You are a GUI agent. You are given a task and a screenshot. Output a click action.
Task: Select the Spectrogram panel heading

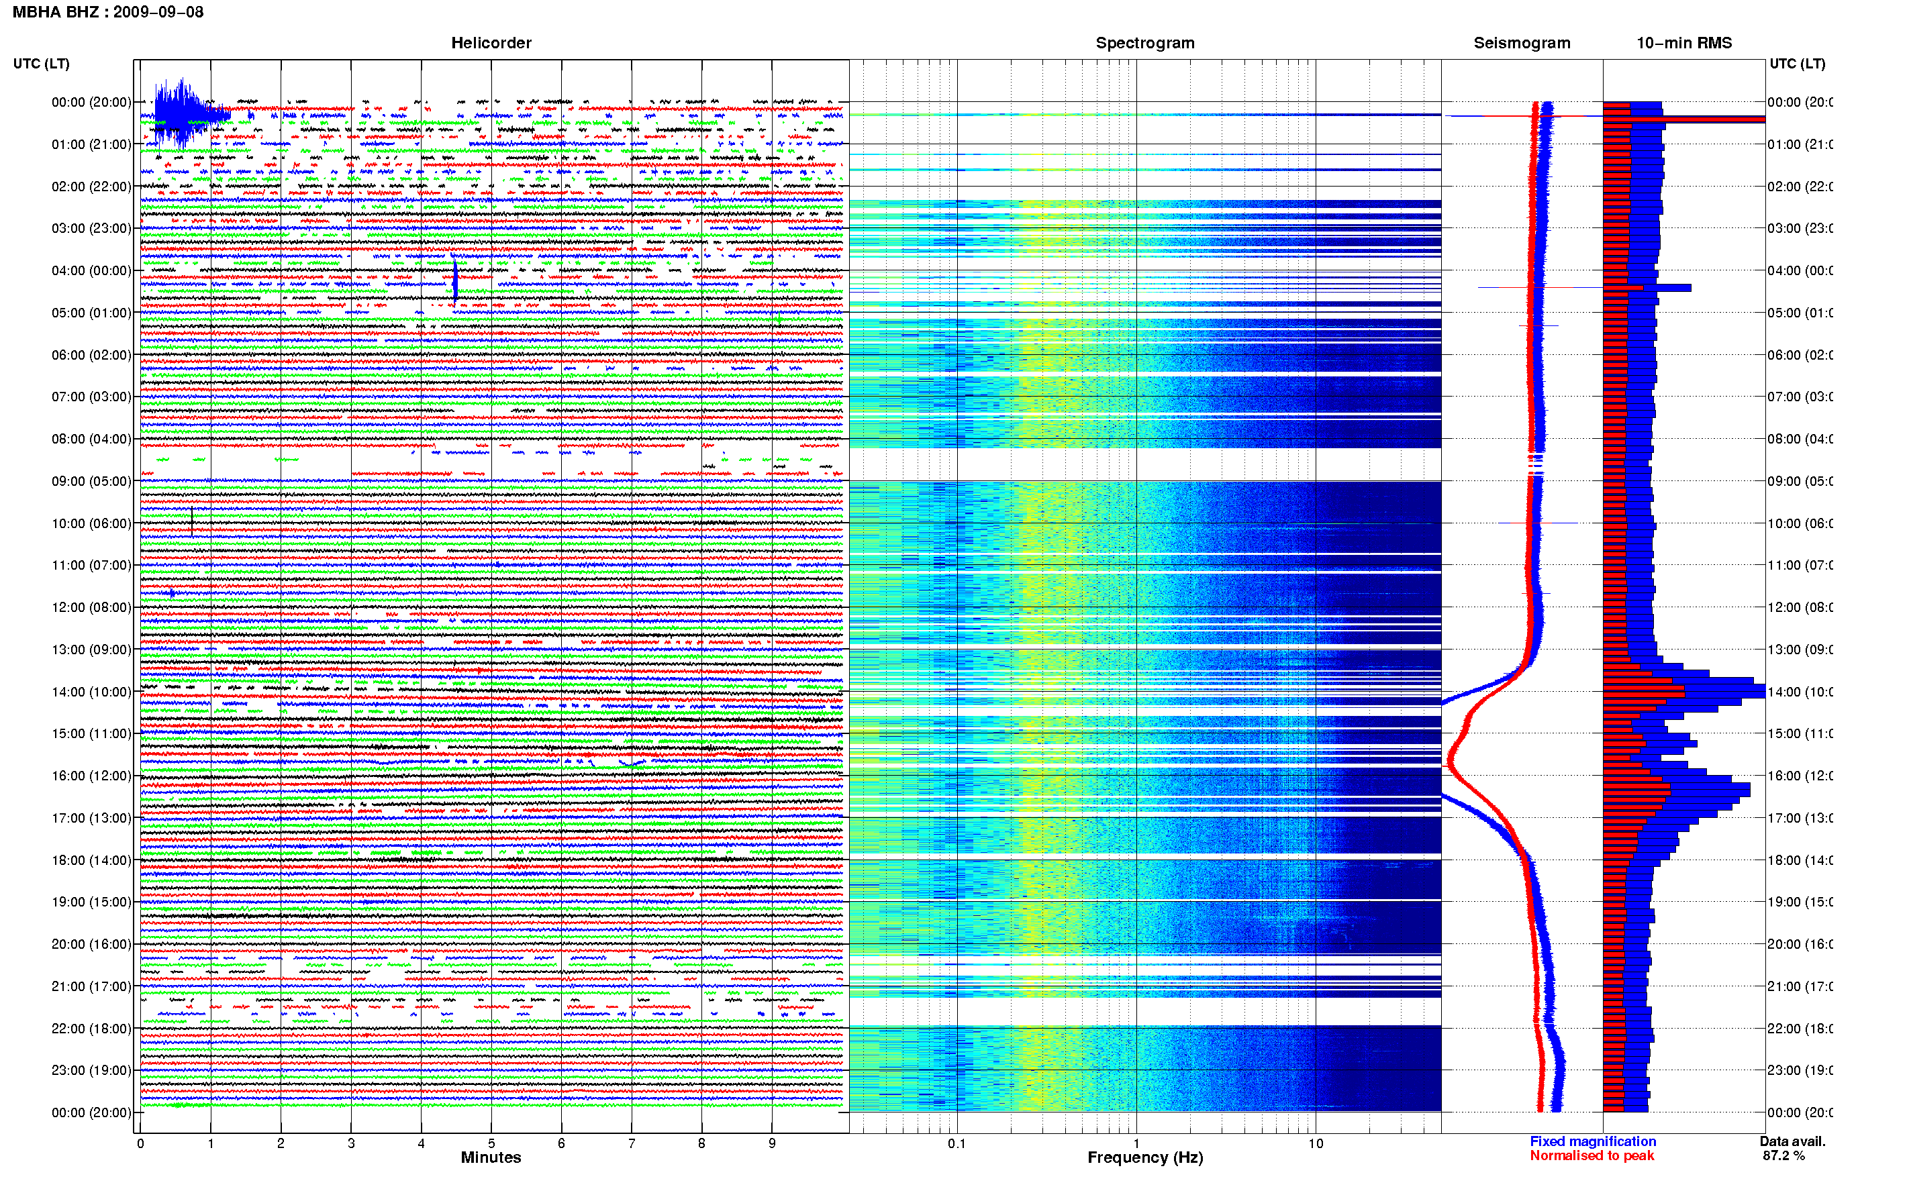click(x=1145, y=43)
